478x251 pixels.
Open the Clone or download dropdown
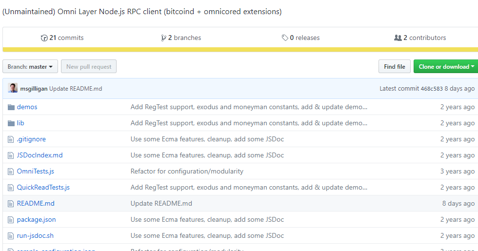coord(446,66)
